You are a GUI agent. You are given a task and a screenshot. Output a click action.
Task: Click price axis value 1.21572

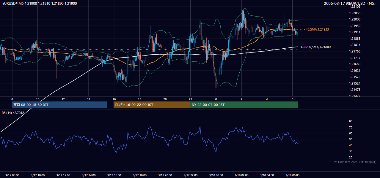[x=355, y=77]
